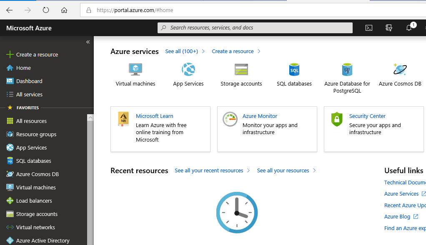426x245 pixels.
Task: Open App Services from Azure services
Action: pos(188,69)
